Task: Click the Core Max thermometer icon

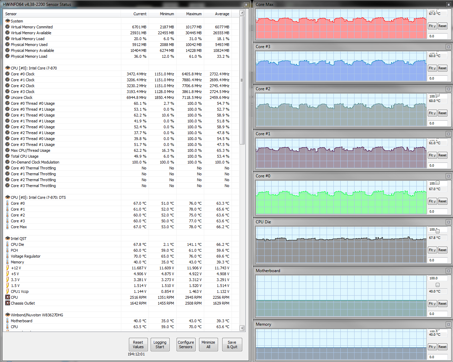Action: click(x=8, y=227)
